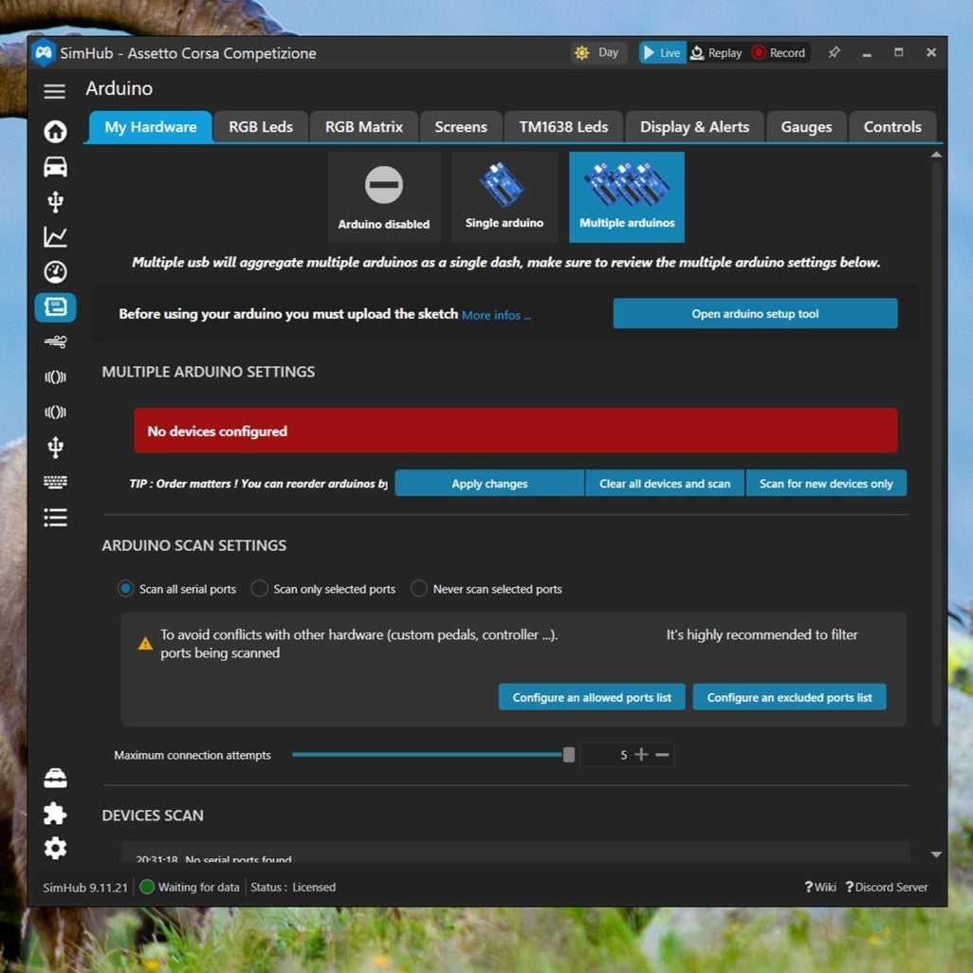973x973 pixels.
Task: Click the DEVICES SCAN heading
Action: click(x=153, y=816)
